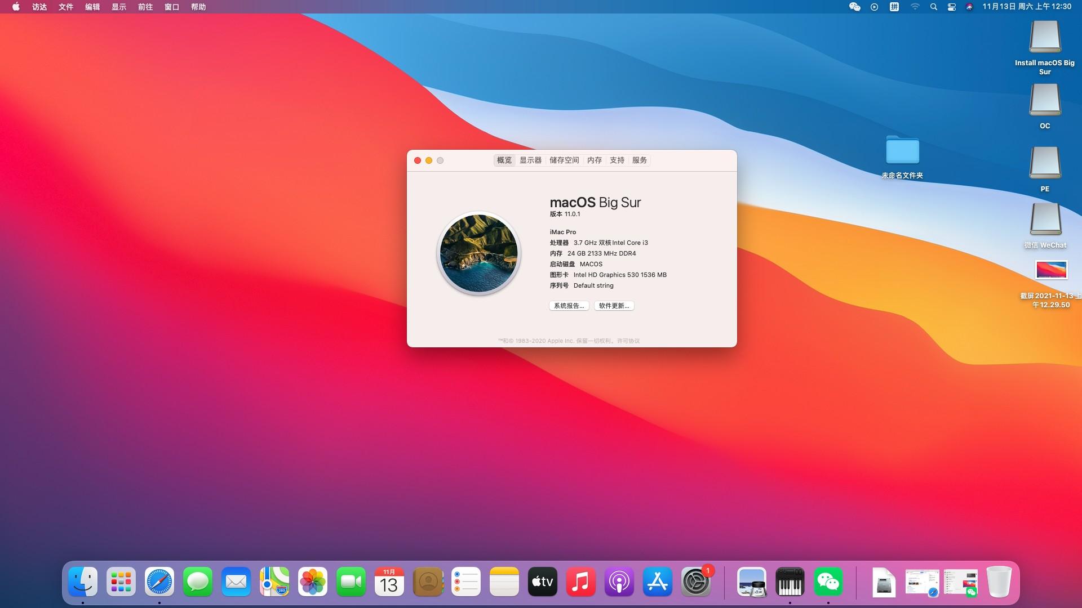The width and height of the screenshot is (1082, 608).
Task: Close the About This Mac window
Action: (418, 160)
